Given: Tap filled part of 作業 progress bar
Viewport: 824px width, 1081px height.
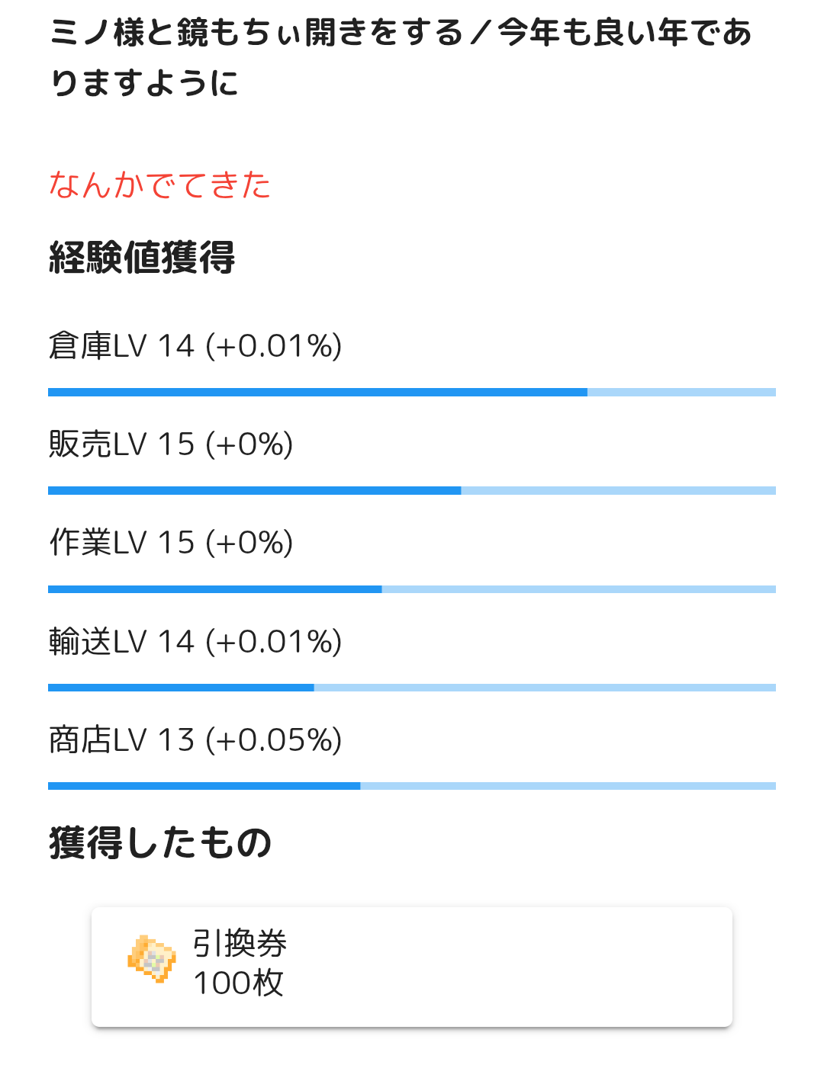Looking at the screenshot, I should (214, 589).
